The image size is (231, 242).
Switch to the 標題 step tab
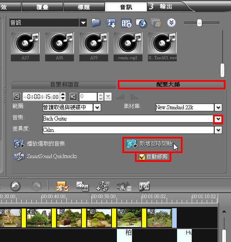84,7
